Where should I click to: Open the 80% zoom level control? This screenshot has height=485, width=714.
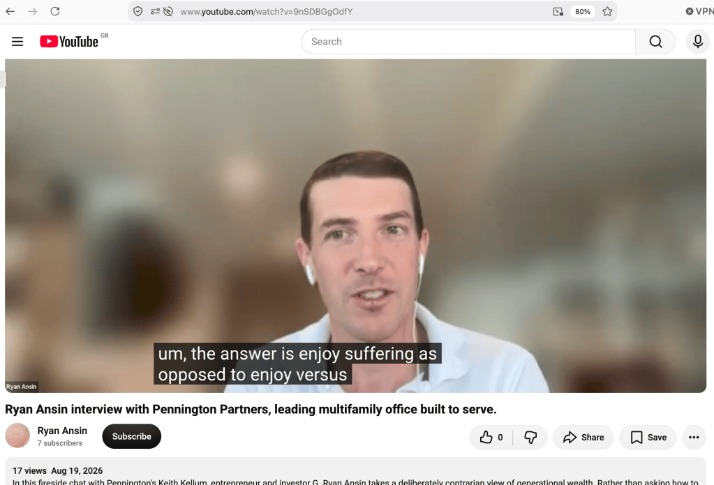pos(582,11)
